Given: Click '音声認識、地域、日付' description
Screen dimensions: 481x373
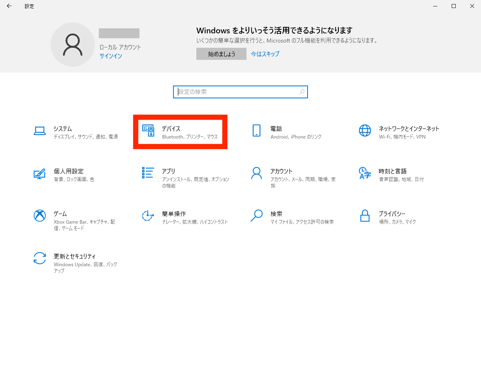Looking at the screenshot, I should tap(401, 179).
